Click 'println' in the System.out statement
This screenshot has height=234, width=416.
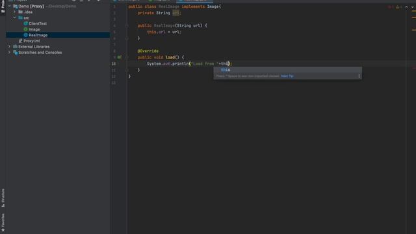[x=181, y=64]
